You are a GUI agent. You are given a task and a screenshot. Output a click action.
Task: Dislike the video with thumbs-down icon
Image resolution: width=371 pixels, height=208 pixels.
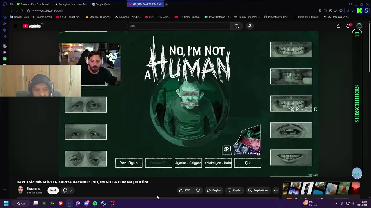click(198, 190)
